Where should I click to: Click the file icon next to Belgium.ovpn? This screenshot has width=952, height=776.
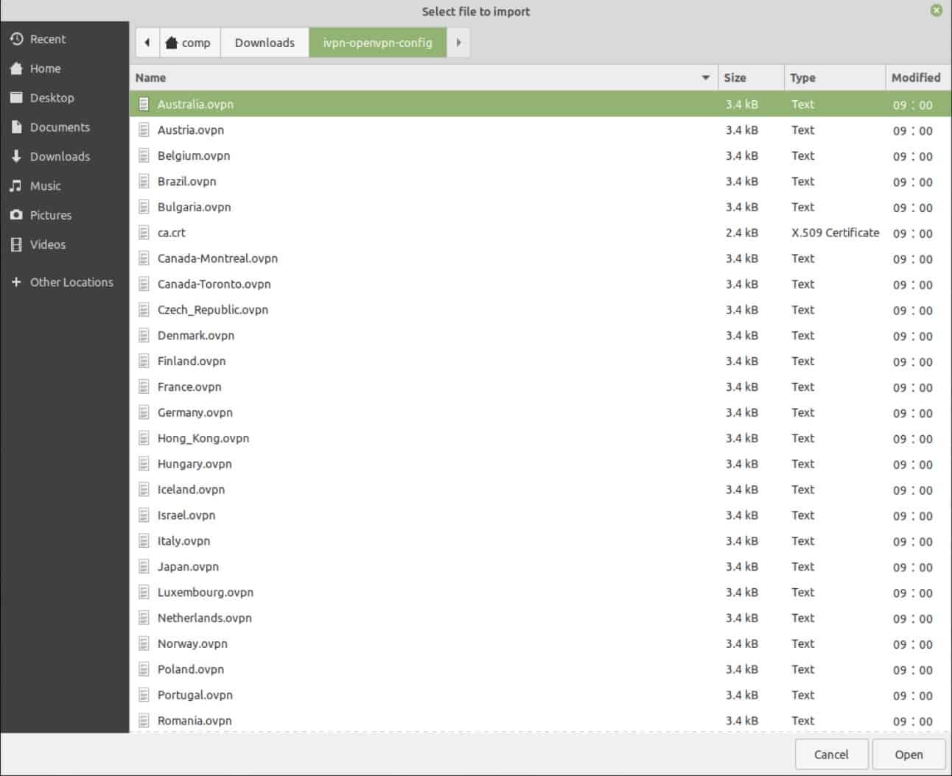pos(144,156)
